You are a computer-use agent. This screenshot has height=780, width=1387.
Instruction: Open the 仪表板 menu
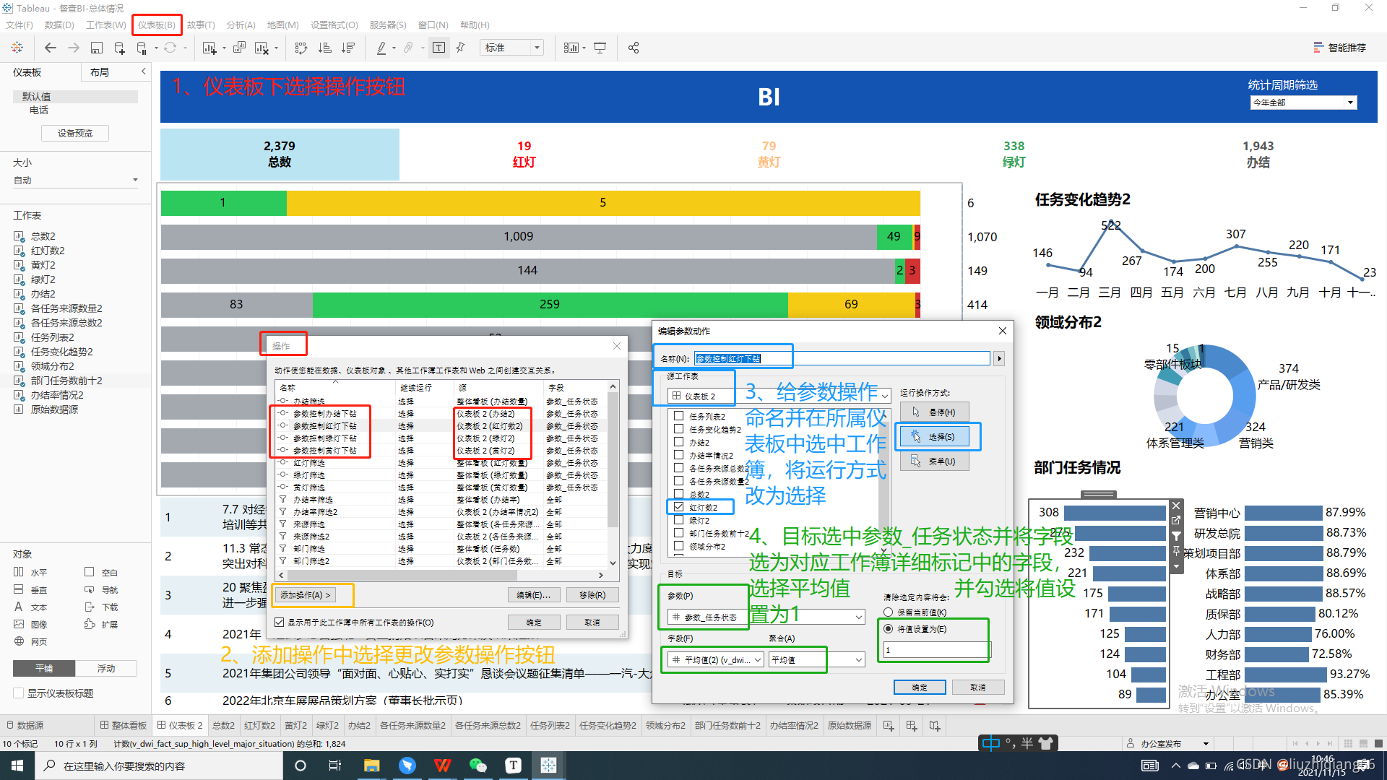tap(157, 25)
